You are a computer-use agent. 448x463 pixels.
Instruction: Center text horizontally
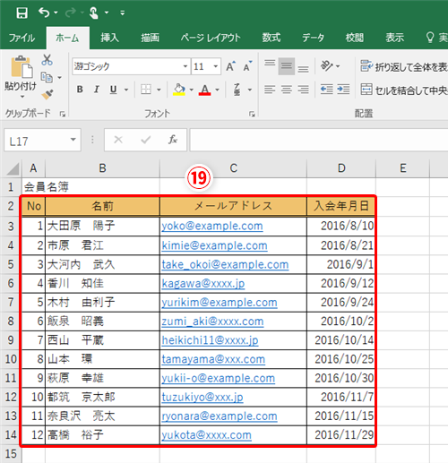[x=287, y=90]
